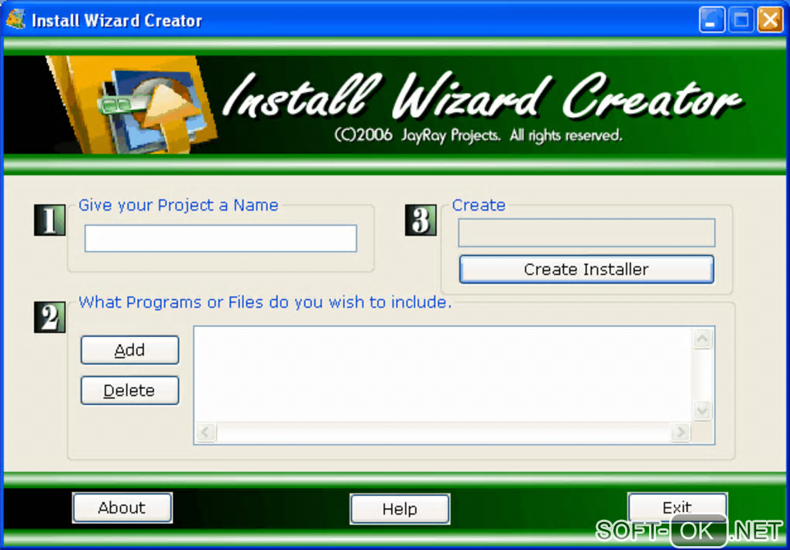Click the banner's installer package logo

coord(133,105)
